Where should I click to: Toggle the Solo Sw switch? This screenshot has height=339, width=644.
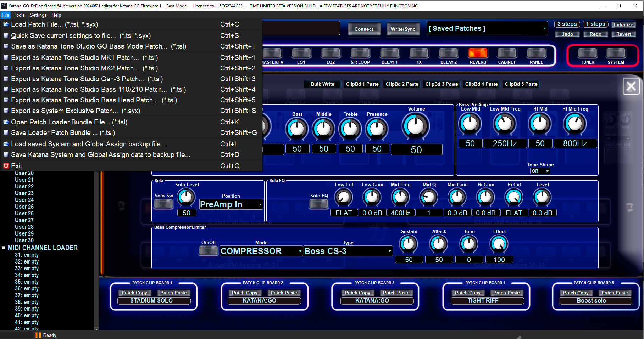click(163, 204)
